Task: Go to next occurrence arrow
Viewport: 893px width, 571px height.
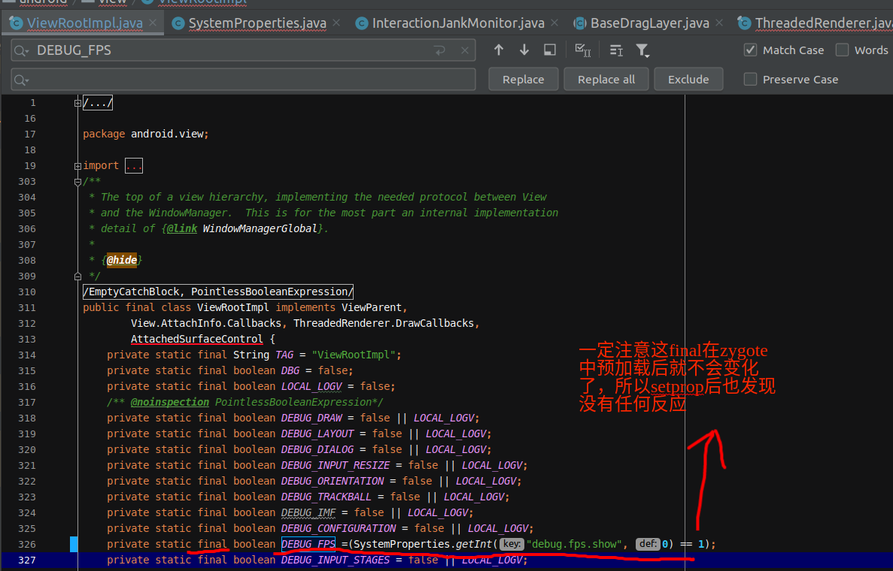Action: 524,50
